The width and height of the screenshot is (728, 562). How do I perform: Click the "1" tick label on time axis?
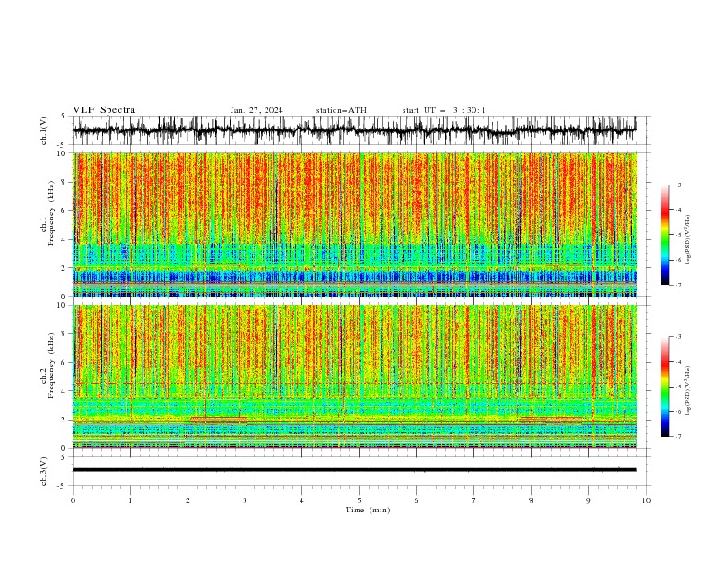[130, 500]
